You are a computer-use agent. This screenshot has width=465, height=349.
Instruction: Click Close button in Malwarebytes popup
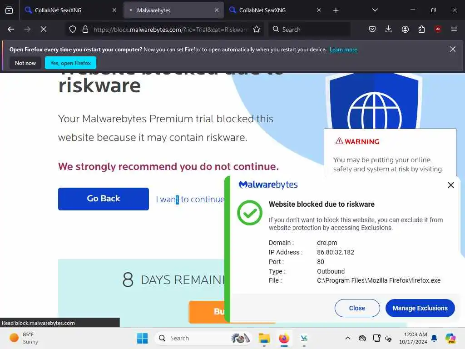tap(357, 308)
